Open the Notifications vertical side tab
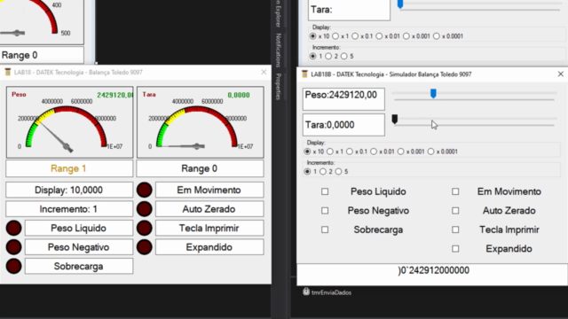The width and height of the screenshot is (568, 319). [278, 51]
